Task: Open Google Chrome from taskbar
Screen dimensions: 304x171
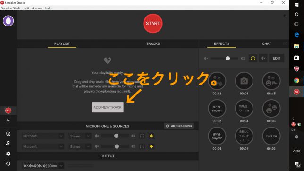Action: [296, 80]
